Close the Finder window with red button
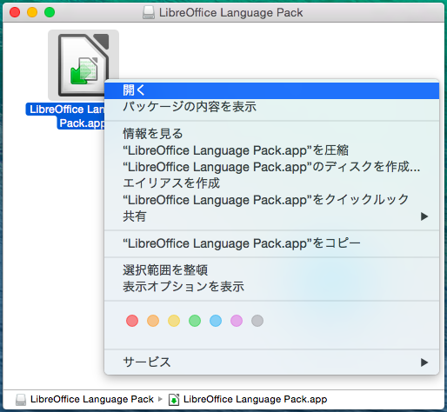Screen dimensions: 447x412 click(x=15, y=12)
